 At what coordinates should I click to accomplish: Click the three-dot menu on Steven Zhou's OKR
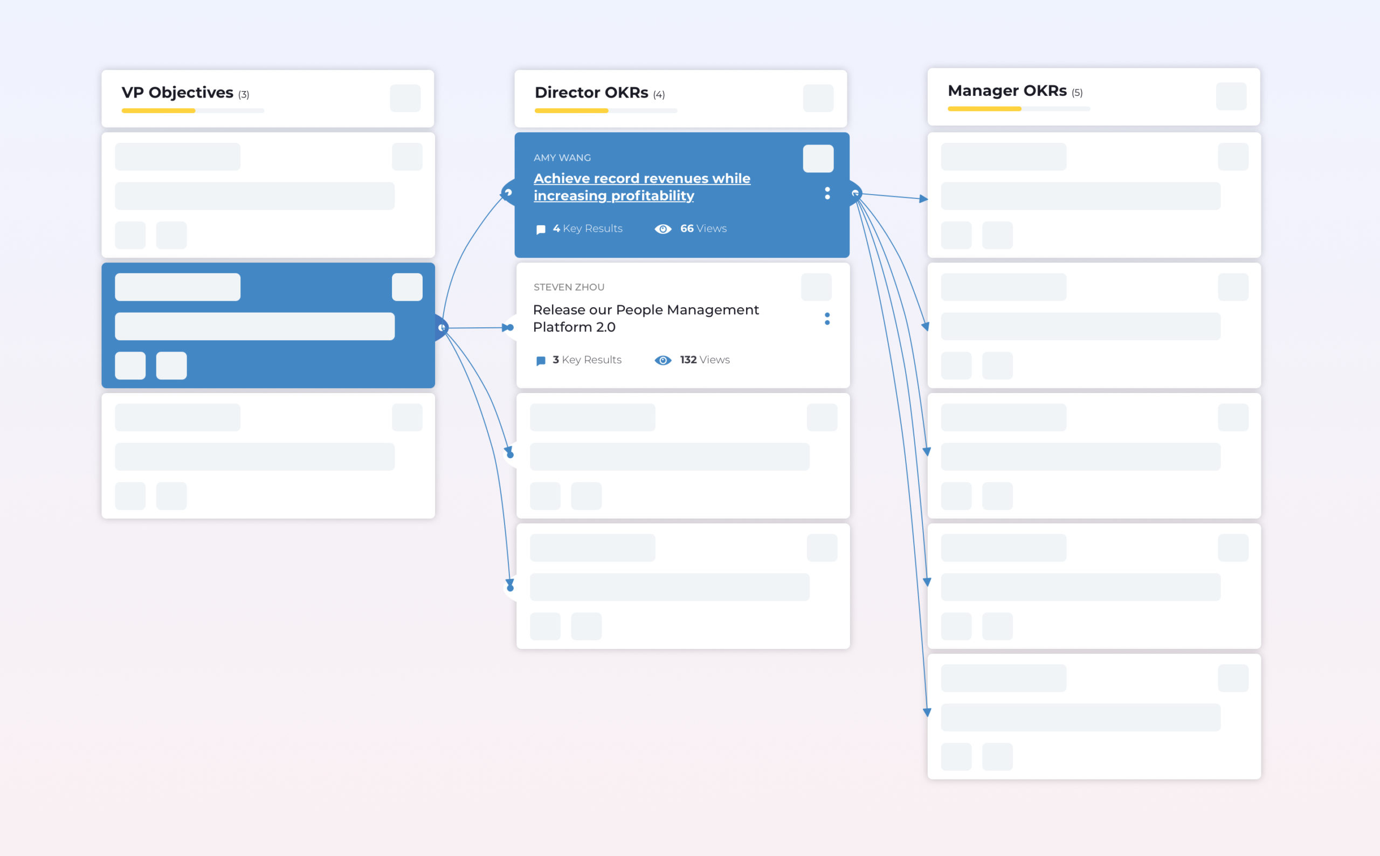click(x=826, y=320)
